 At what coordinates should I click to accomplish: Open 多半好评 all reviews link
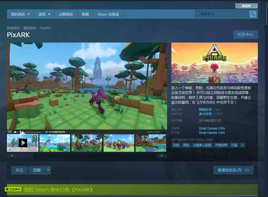pos(205,114)
